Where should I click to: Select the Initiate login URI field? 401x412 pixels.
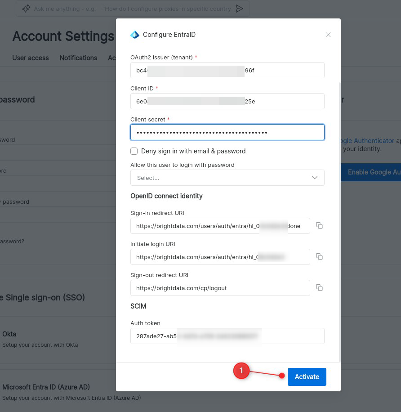220,257
